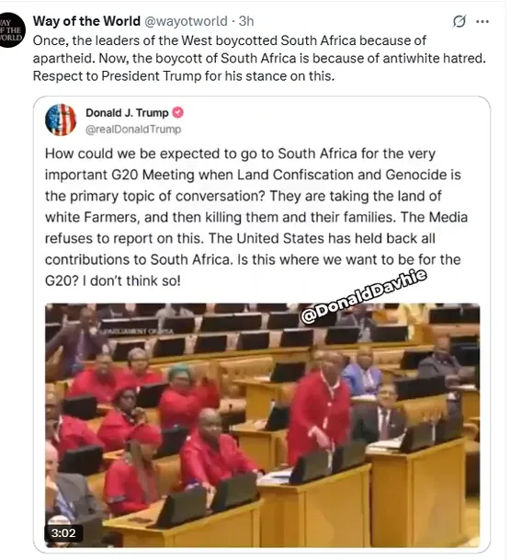Click the verified badge beside Donald J. Trump
Viewport: 522px width, 560px height.
177,112
